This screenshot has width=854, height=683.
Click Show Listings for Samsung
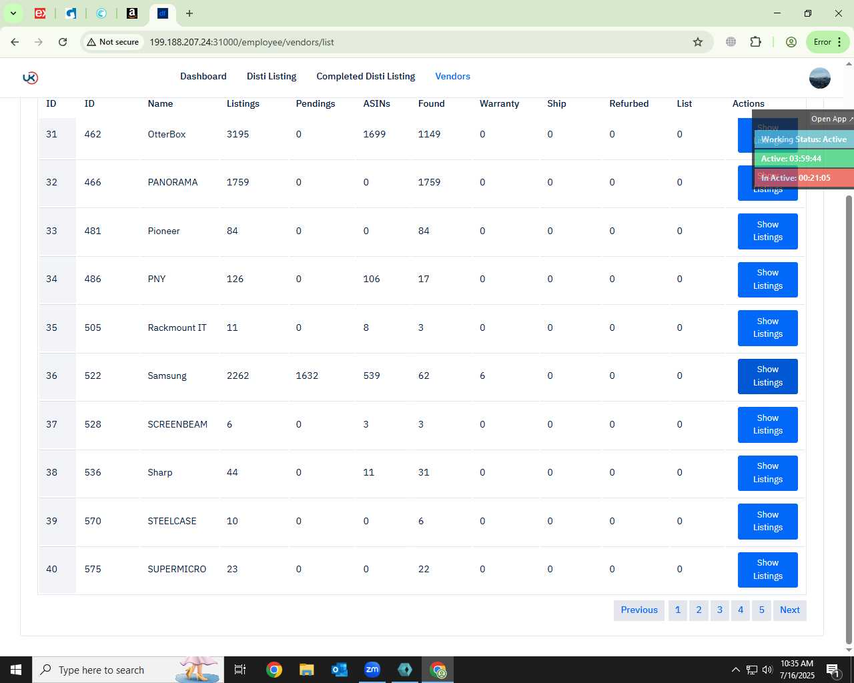pyautogui.click(x=768, y=376)
